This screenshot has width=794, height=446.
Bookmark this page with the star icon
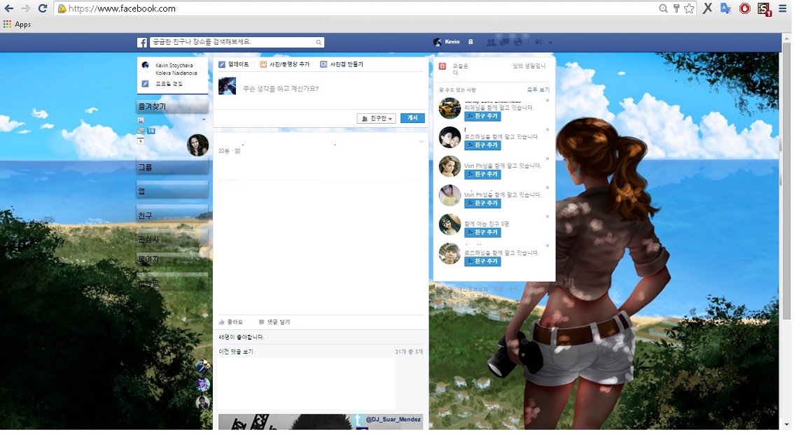point(689,8)
